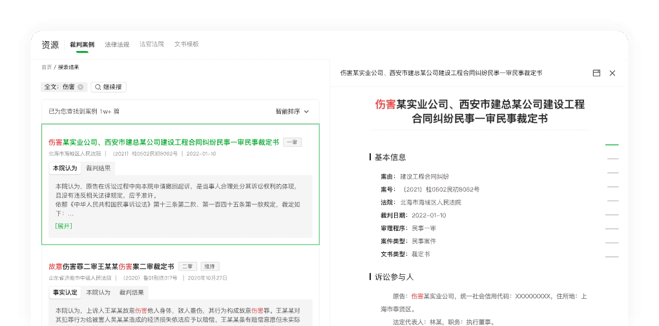Click date 2020年10月27日 in second case
Image resolution: width=659 pixels, height=326 pixels.
pyautogui.click(x=207, y=278)
